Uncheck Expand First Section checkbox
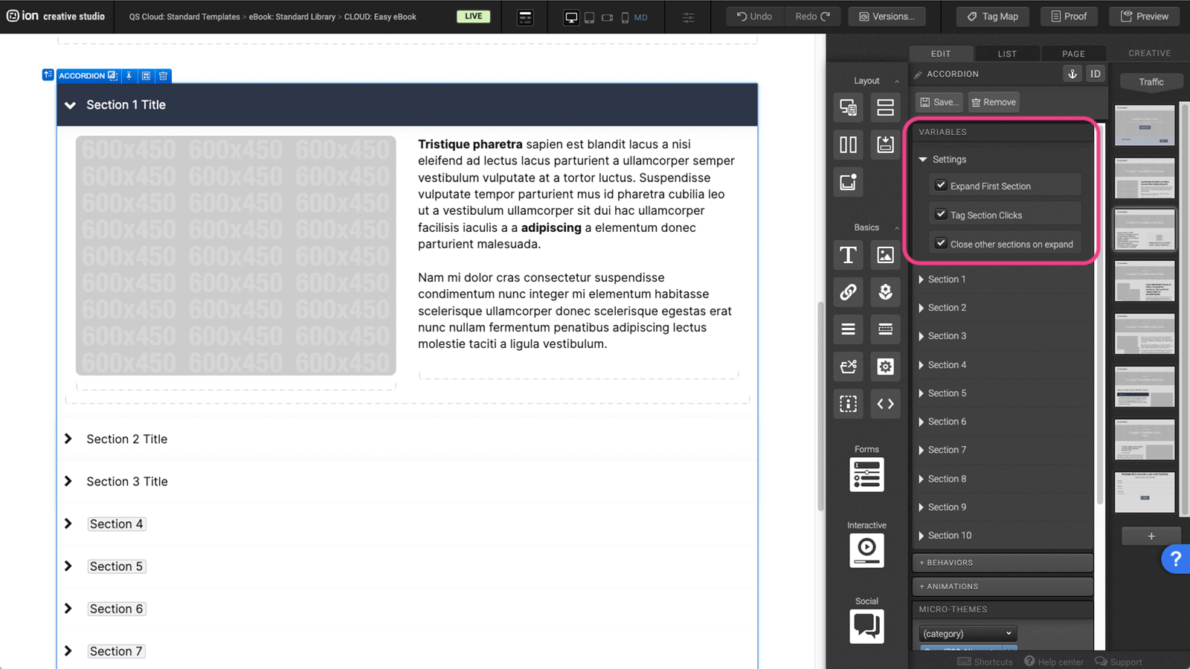The width and height of the screenshot is (1190, 669). [941, 185]
